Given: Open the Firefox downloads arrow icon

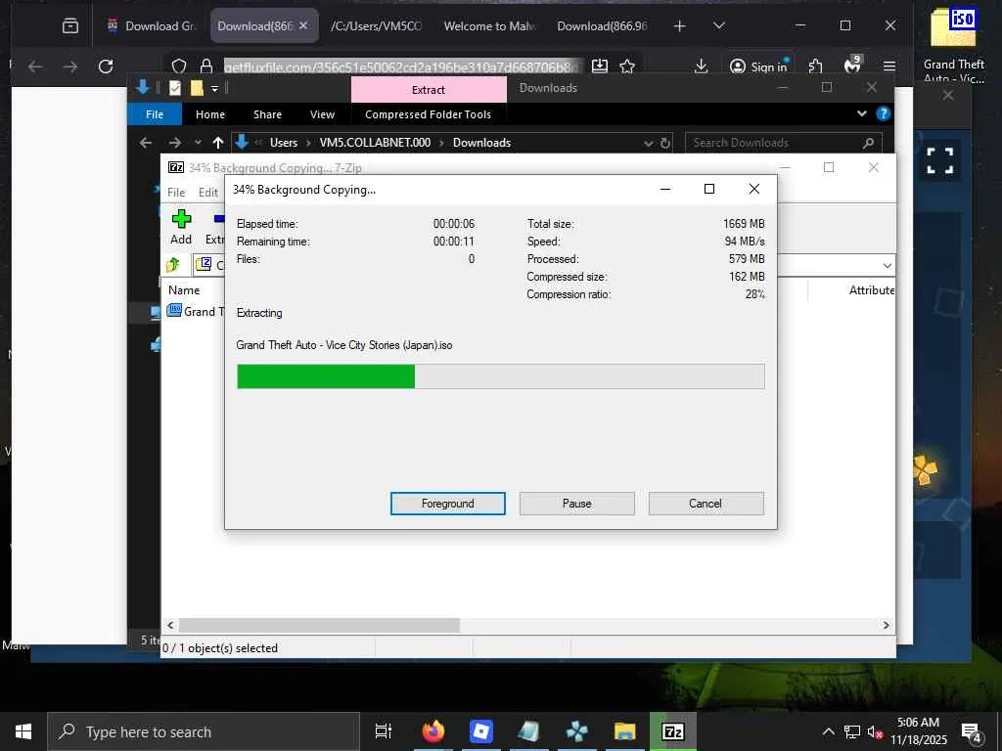Looking at the screenshot, I should click(x=701, y=66).
